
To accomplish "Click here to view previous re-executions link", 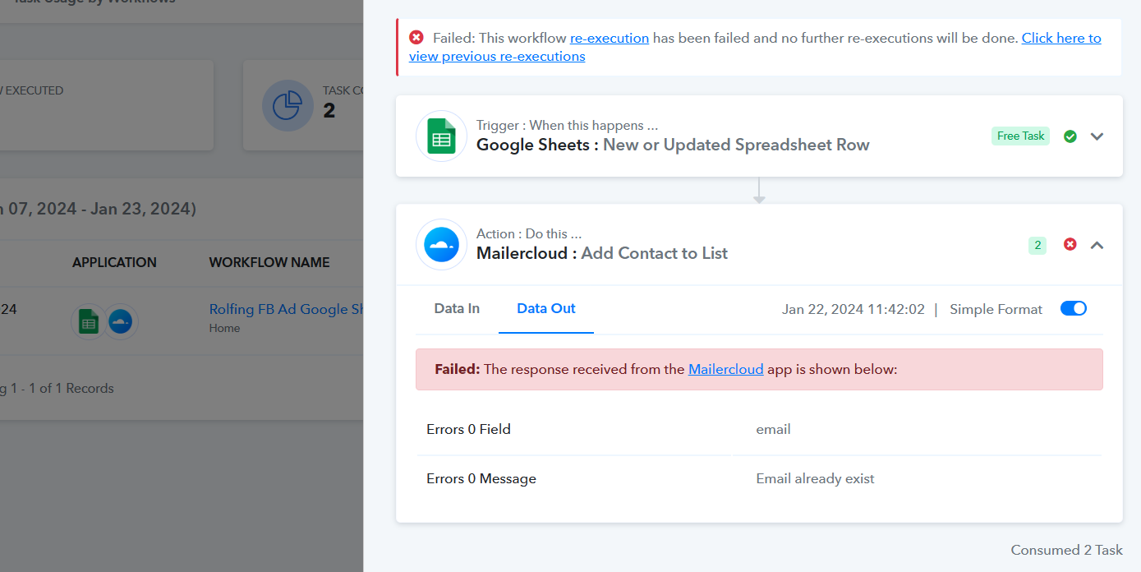I will click(755, 47).
